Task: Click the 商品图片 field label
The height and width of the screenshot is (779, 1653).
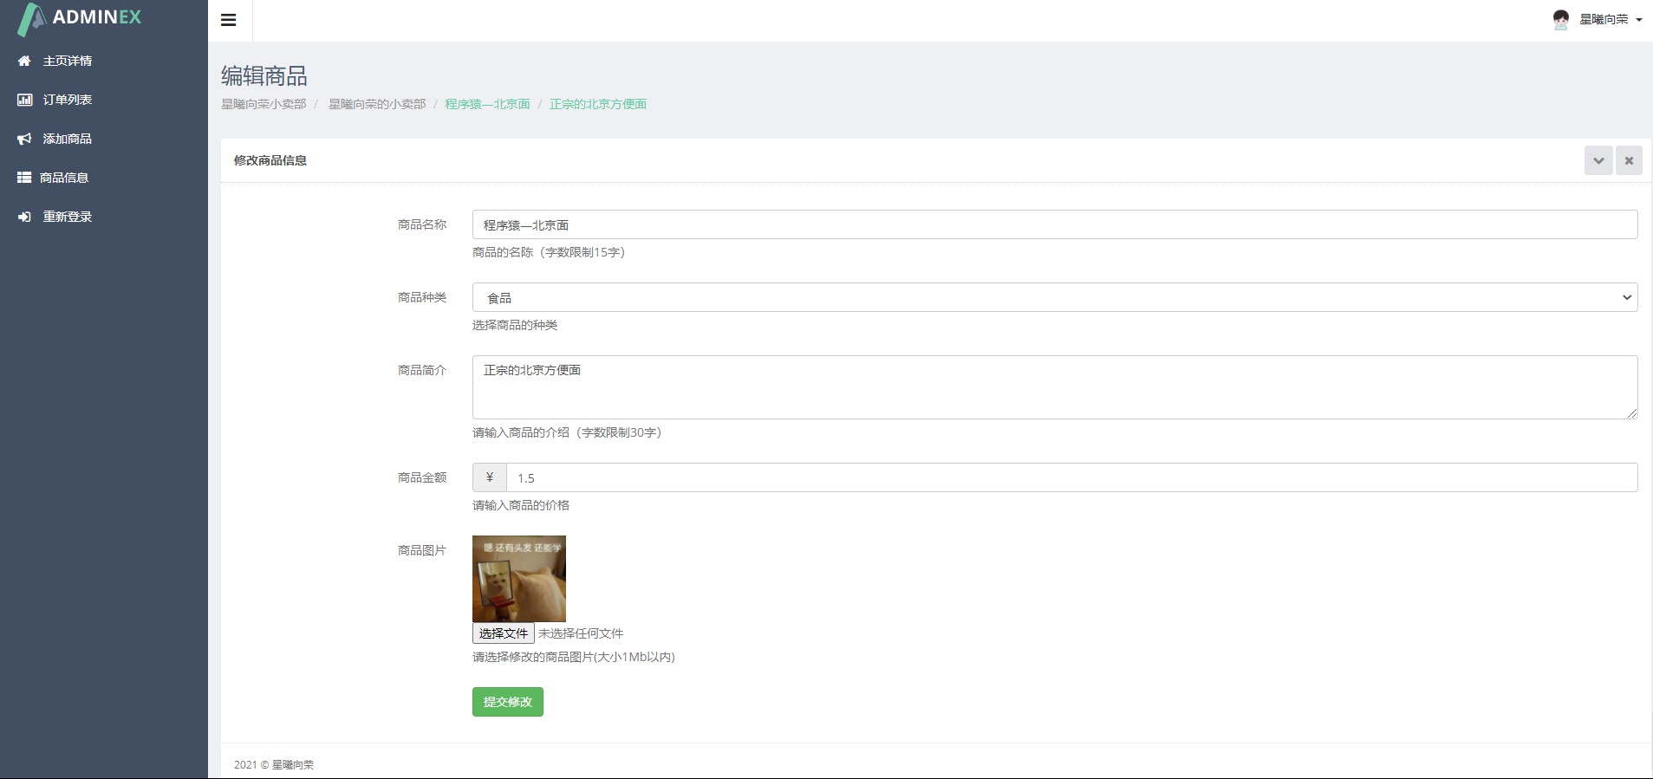Action: point(422,550)
